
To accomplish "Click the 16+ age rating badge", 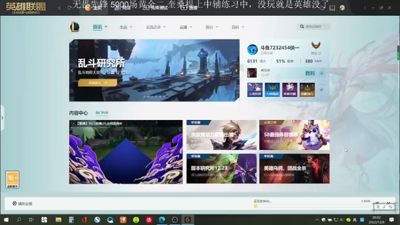I will click(12, 179).
